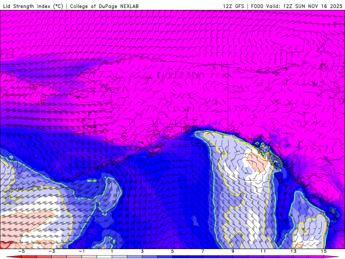Viewport: 345px width, 259px height.
Task: Click the "Lid Strength Index (°C)" title text
Action: [33, 6]
